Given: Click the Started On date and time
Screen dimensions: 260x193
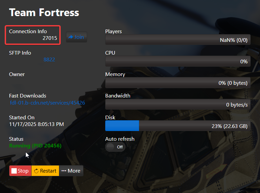Looking at the screenshot, I should pyautogui.click(x=36, y=124).
